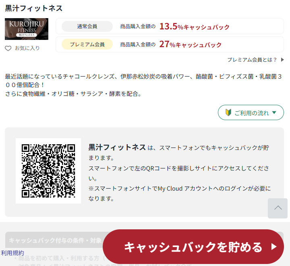290x266 pixels.
Task: Click the キャッシュバック付与の条件・対象 section header
Action: (55, 240)
